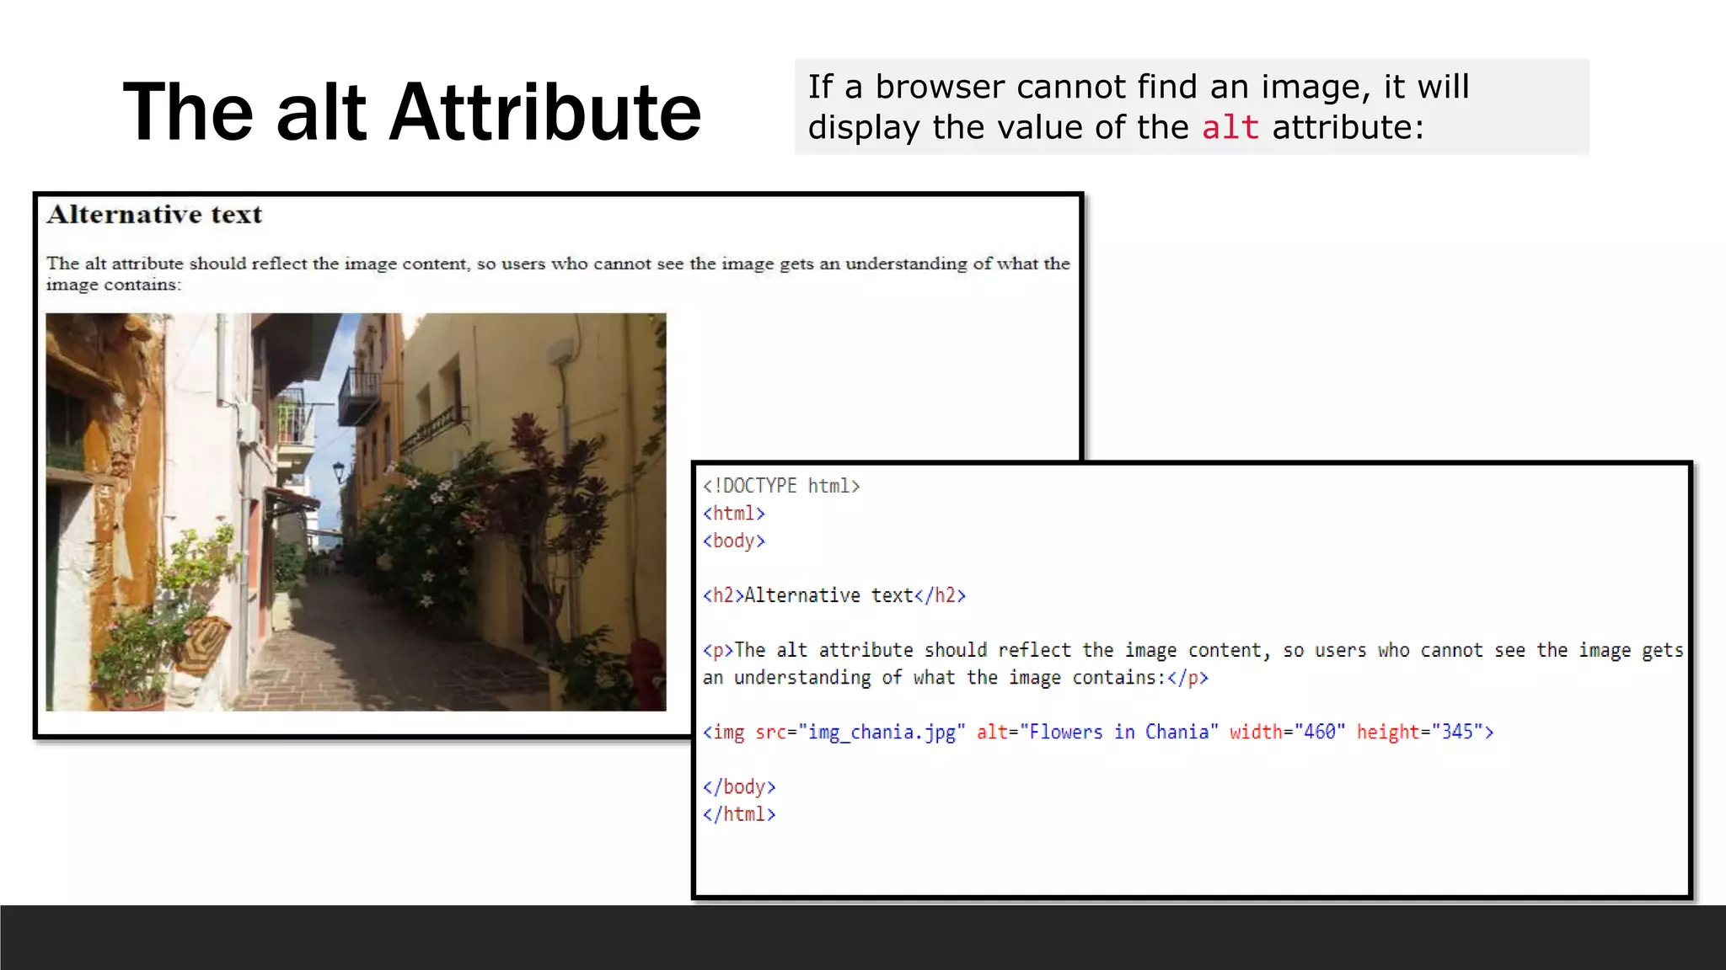The height and width of the screenshot is (970, 1726).
Task: Click the alt value 'Flowers in Chania'
Action: point(1119,733)
